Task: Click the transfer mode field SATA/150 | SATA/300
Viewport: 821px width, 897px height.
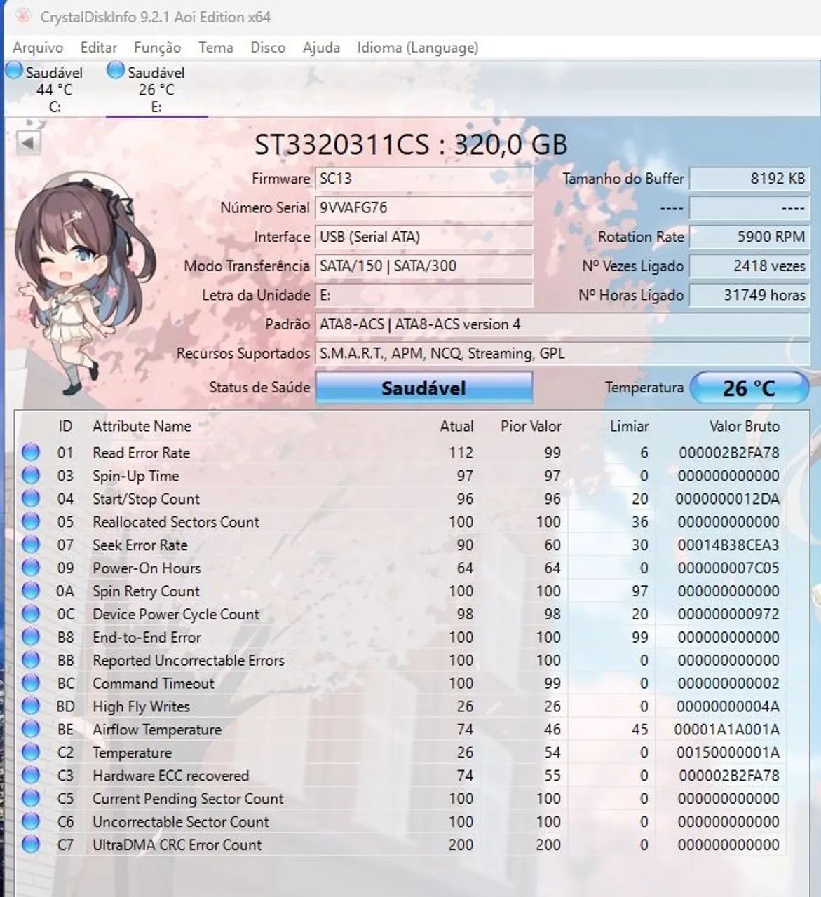Action: click(424, 266)
